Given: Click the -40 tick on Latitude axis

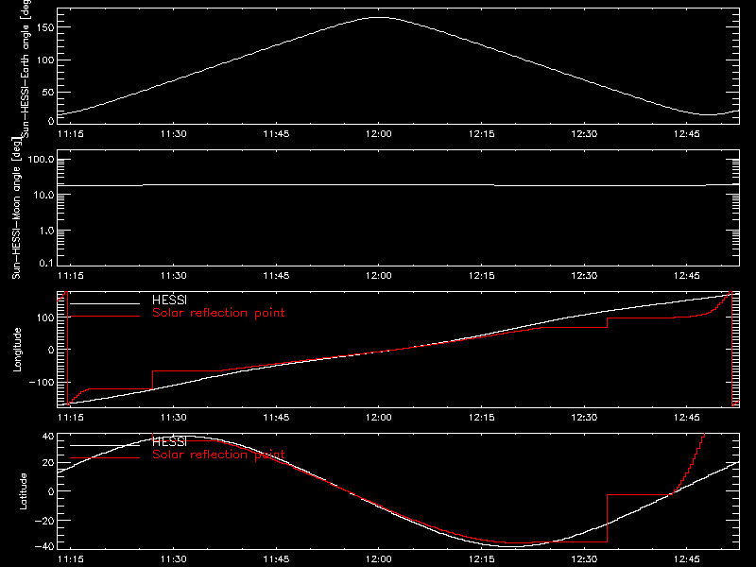Looking at the screenshot, I should pyautogui.click(x=44, y=547).
